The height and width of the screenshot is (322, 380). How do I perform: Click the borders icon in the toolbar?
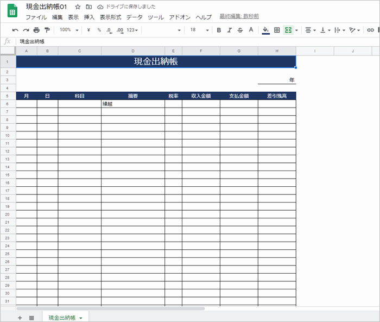click(x=277, y=30)
